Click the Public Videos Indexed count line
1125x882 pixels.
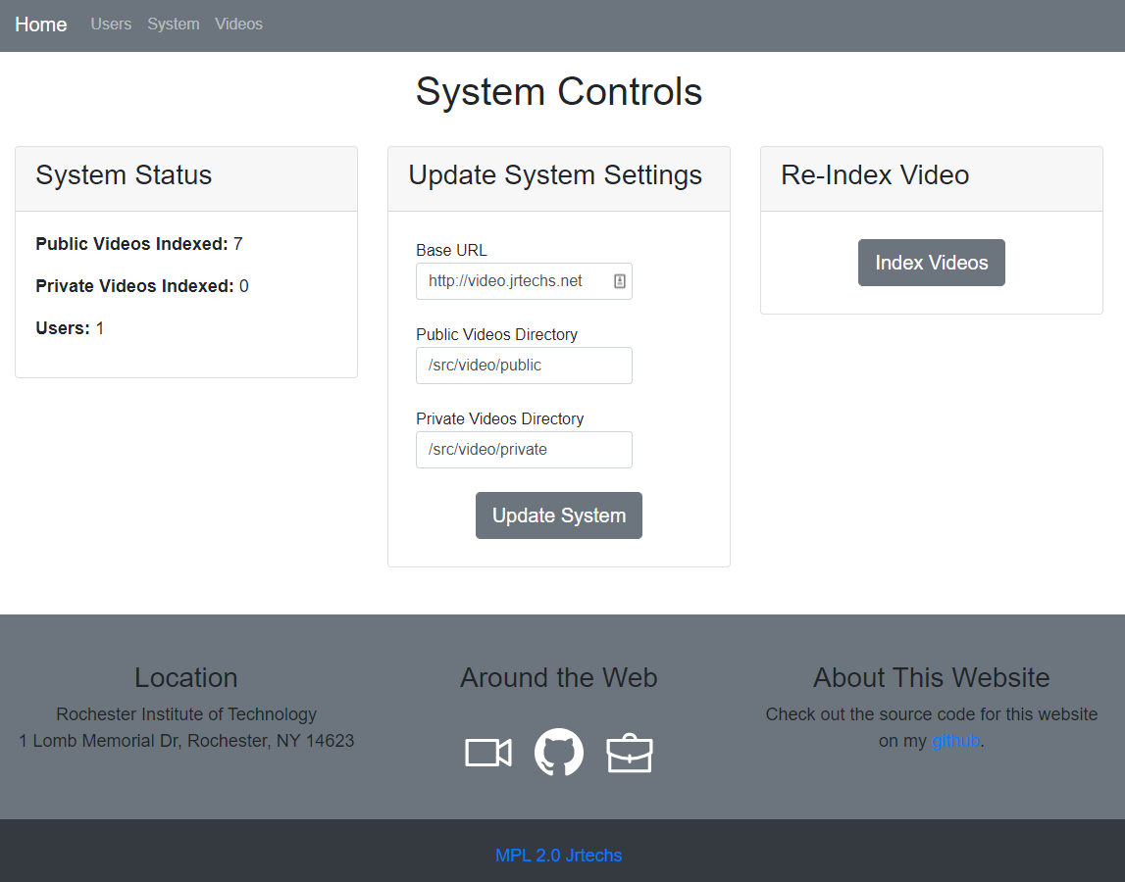tap(139, 244)
